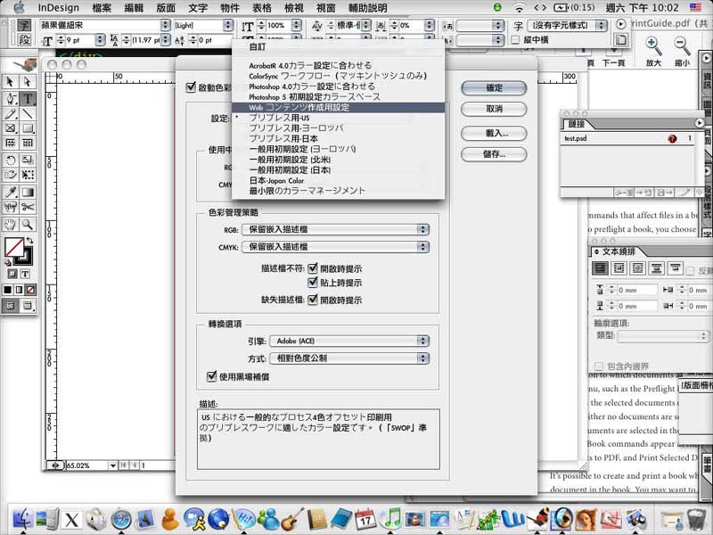Screen dimensions: 713x535
Task: Uncheck 使用黑場補償 checkbox
Action: click(212, 376)
